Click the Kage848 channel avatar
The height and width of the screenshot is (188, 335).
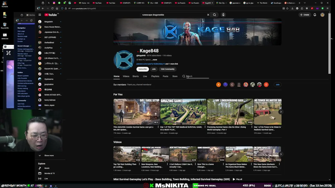[x=124, y=60]
